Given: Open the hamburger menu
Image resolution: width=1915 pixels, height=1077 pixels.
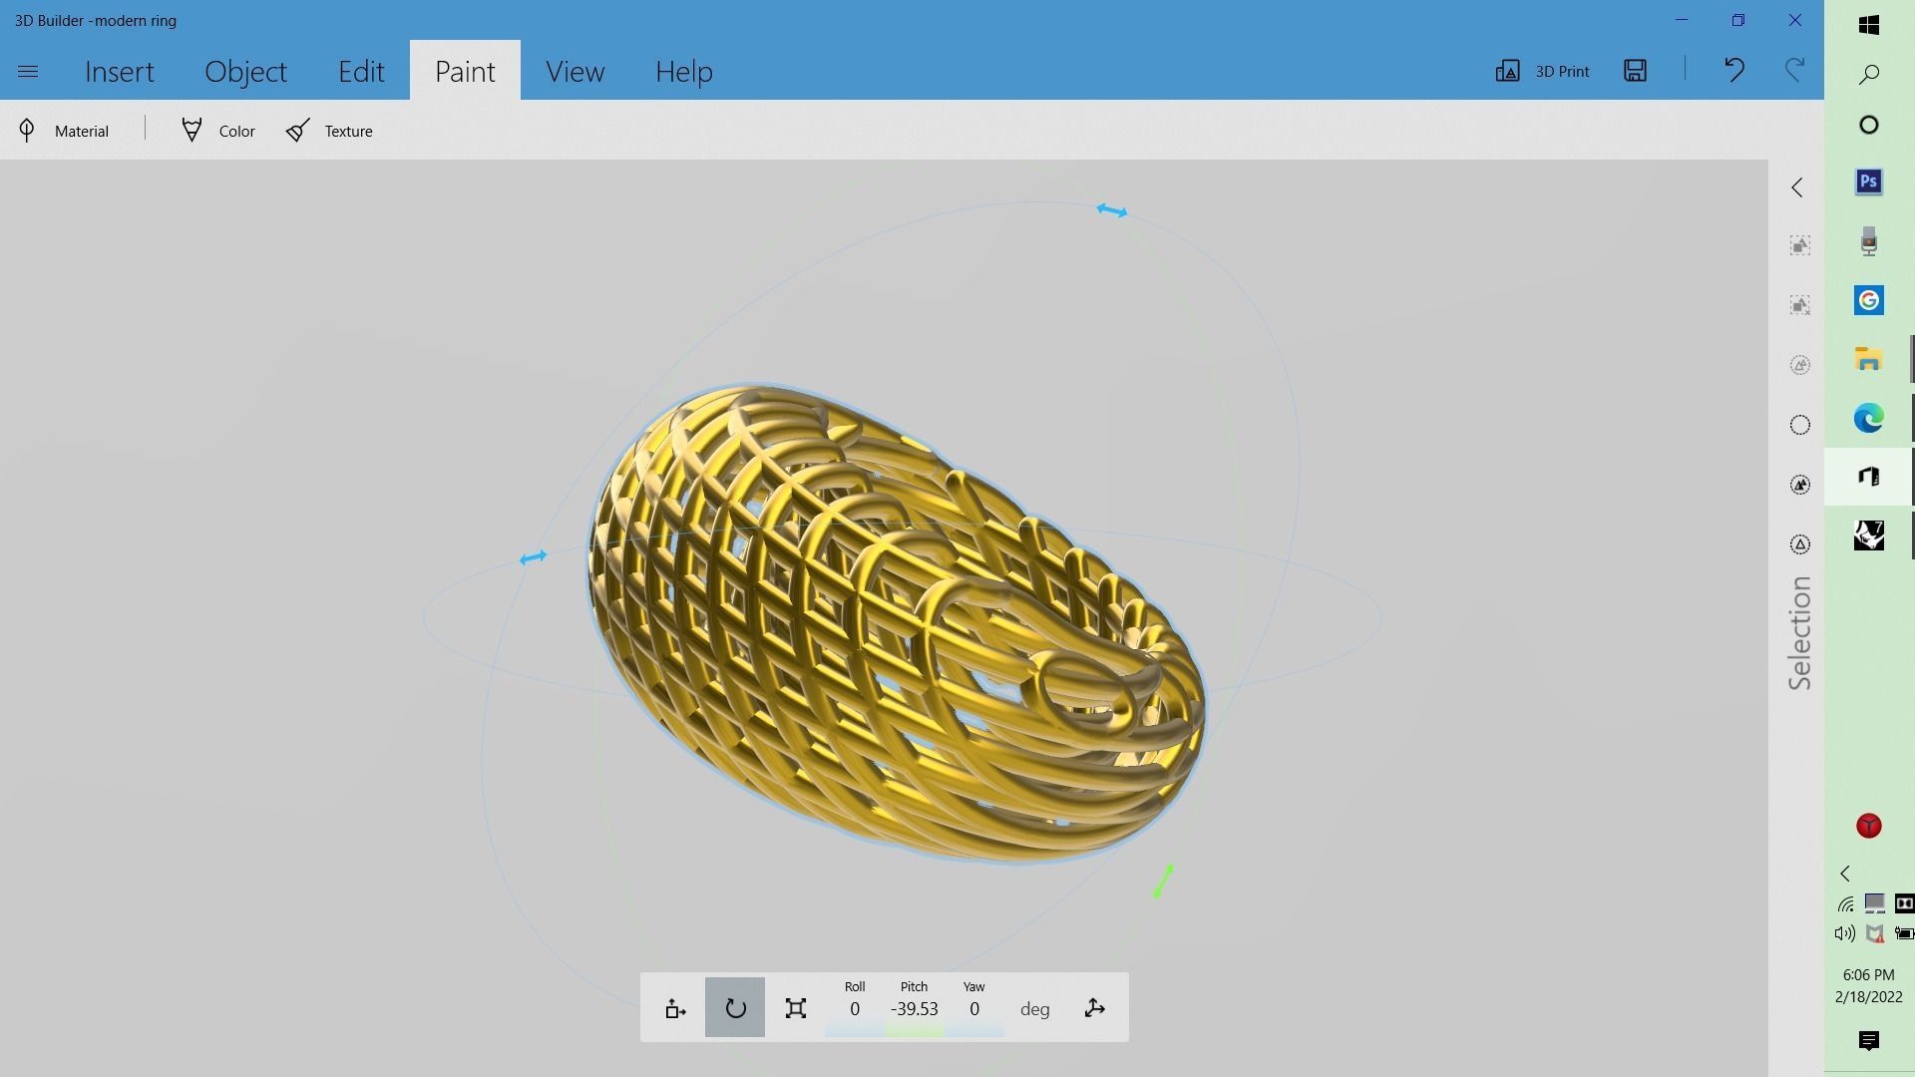Looking at the screenshot, I should 28,71.
